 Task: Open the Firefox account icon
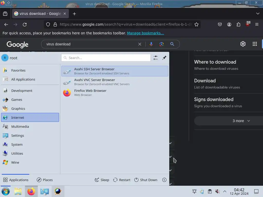tap(229, 25)
